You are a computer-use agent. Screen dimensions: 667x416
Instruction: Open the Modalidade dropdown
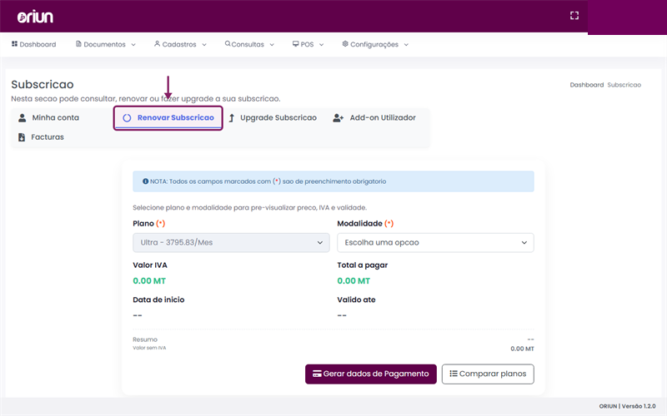(435, 243)
